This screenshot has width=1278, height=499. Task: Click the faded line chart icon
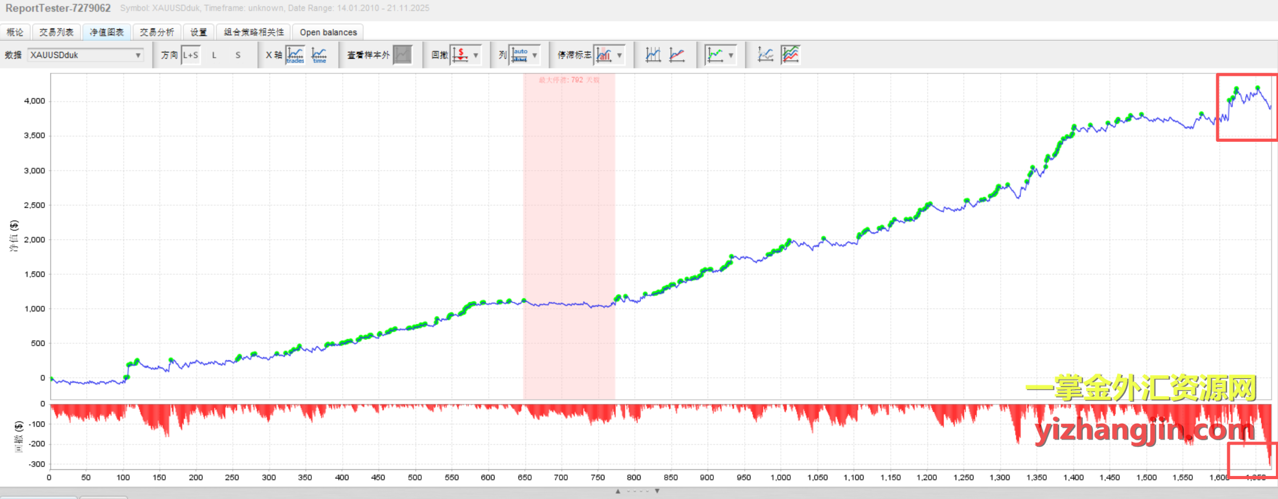coord(765,55)
